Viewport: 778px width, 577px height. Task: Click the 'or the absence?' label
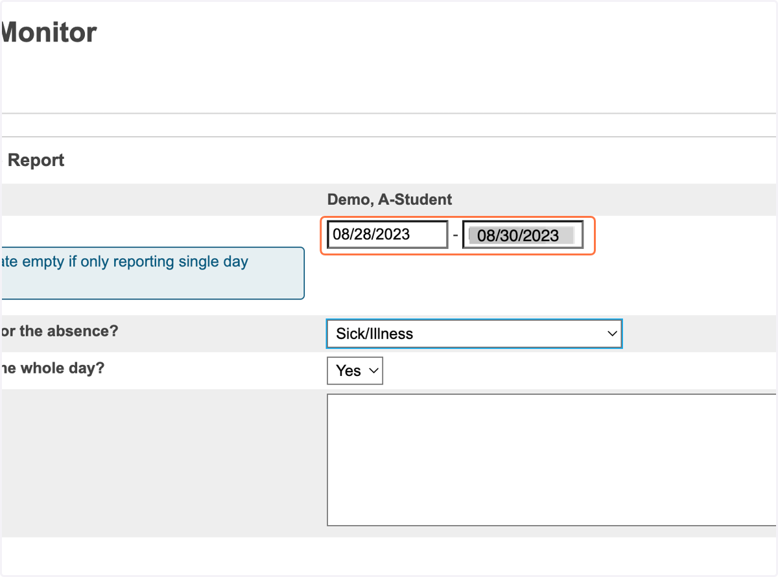point(59,331)
